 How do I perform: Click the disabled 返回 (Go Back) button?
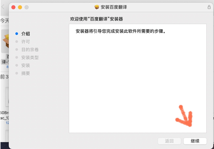[169, 141]
